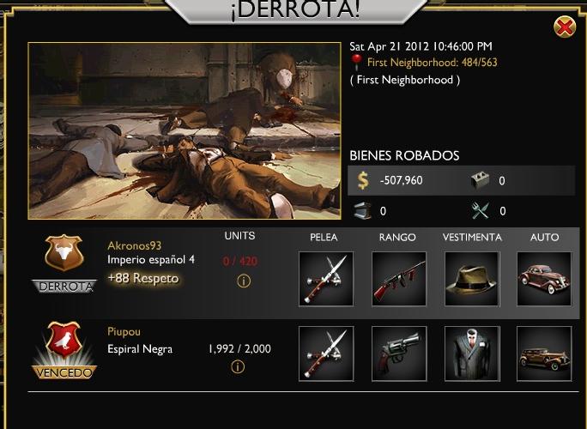Open Piupou player profile

point(124,332)
